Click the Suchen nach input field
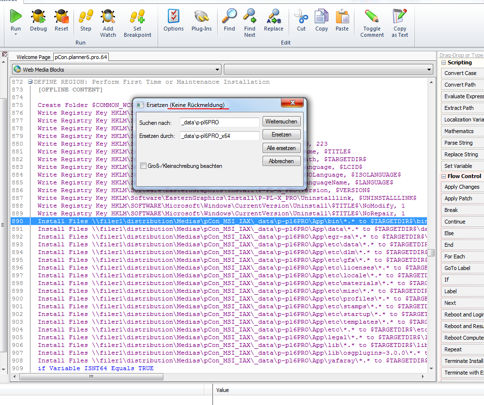 point(220,122)
